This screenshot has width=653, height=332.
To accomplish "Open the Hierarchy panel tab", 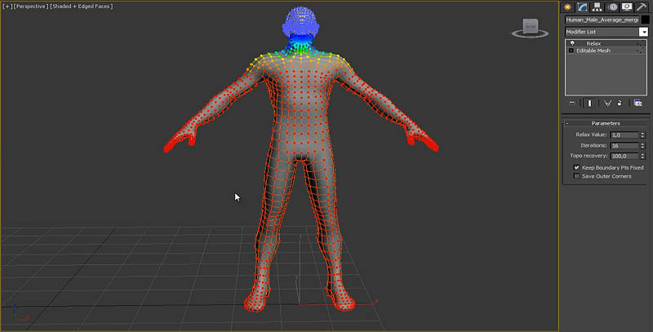I will click(x=597, y=7).
